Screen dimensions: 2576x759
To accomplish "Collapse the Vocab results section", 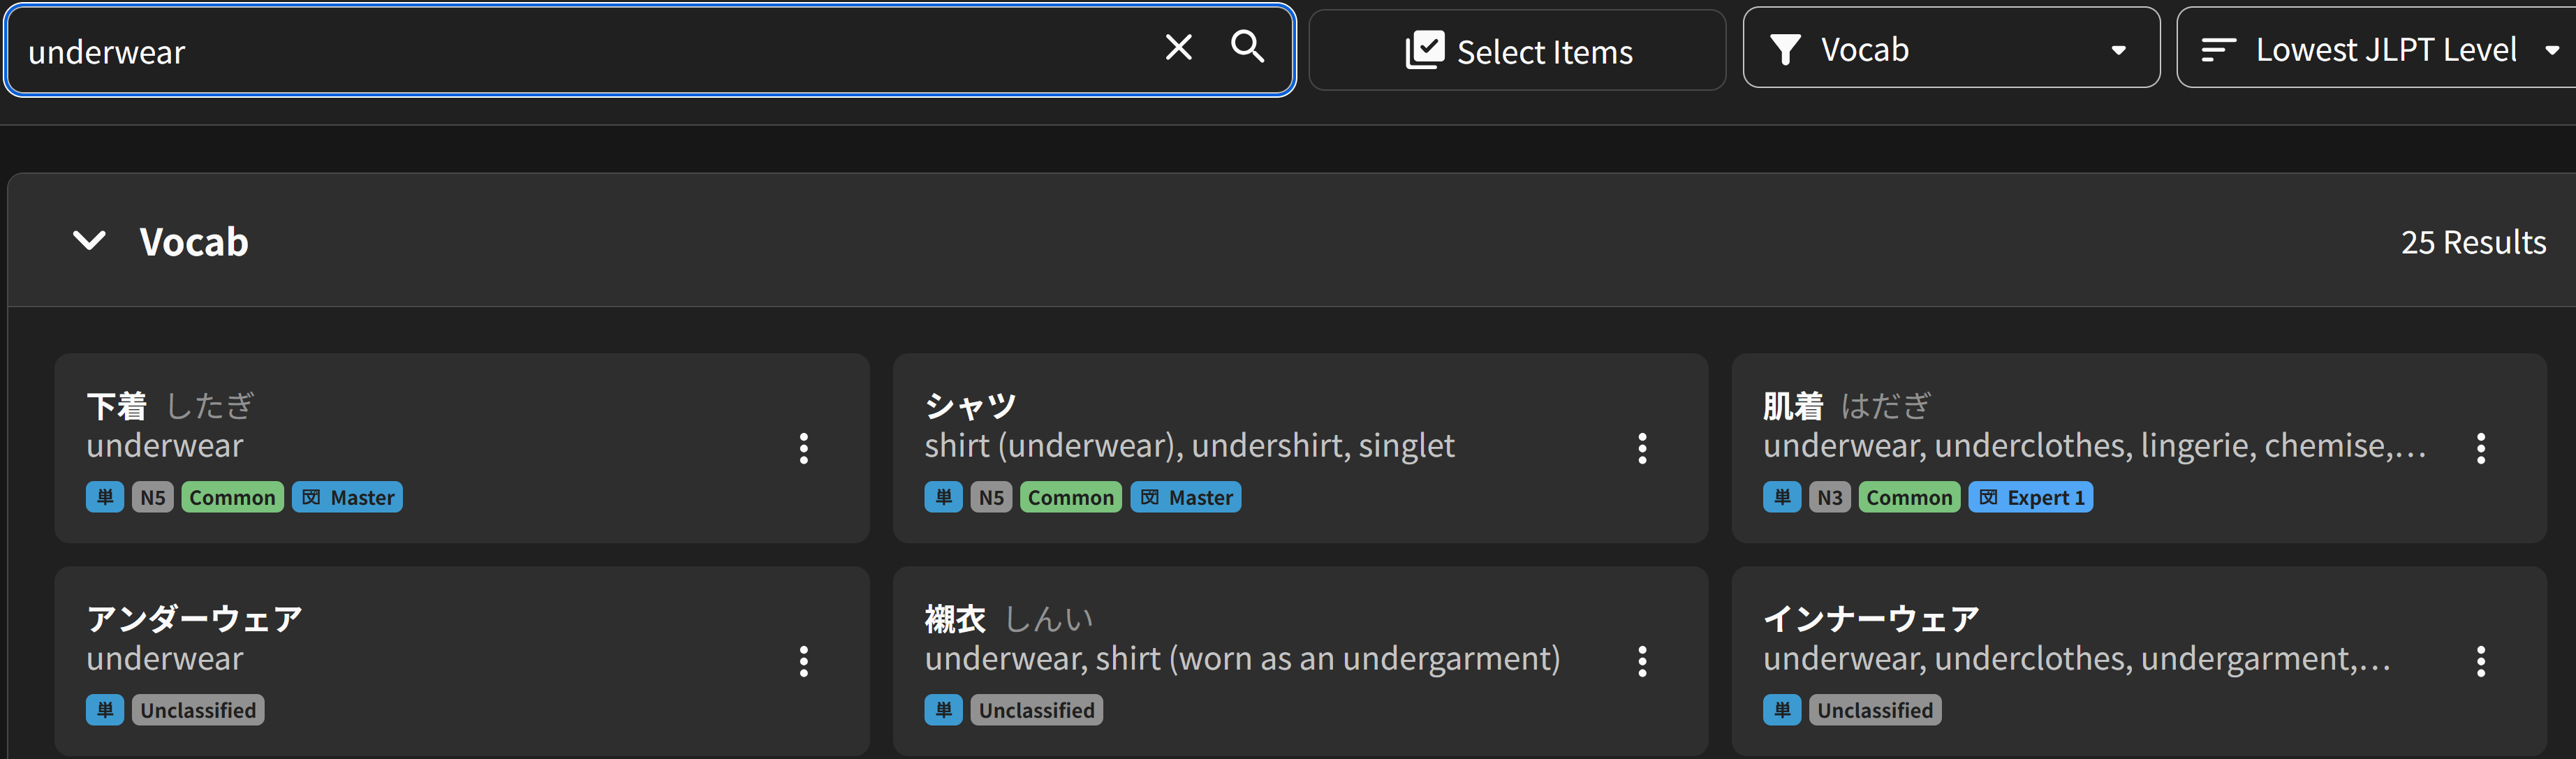I will coord(90,241).
